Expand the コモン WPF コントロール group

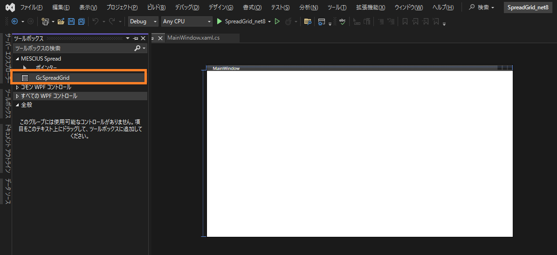click(x=17, y=87)
